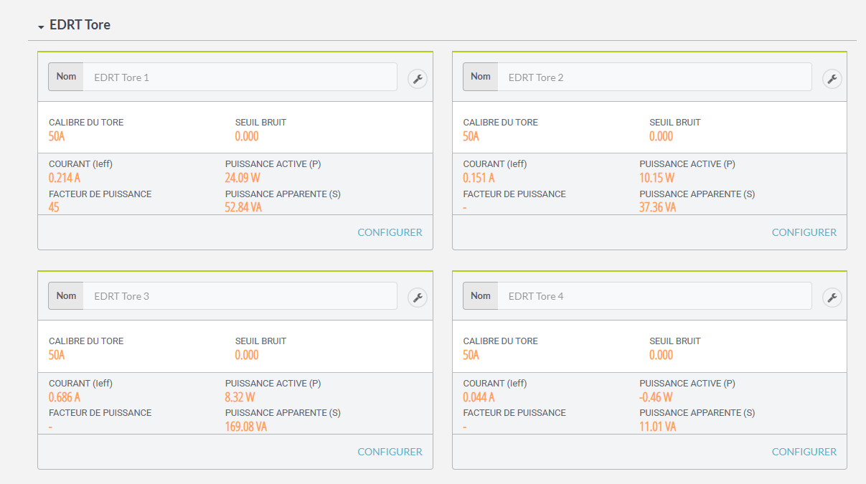Collapse the EDRT Tore section arrow
This screenshot has height=484, width=866.
coord(42,27)
